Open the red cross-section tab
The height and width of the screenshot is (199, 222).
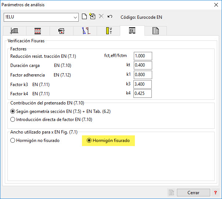(x=38, y=31)
